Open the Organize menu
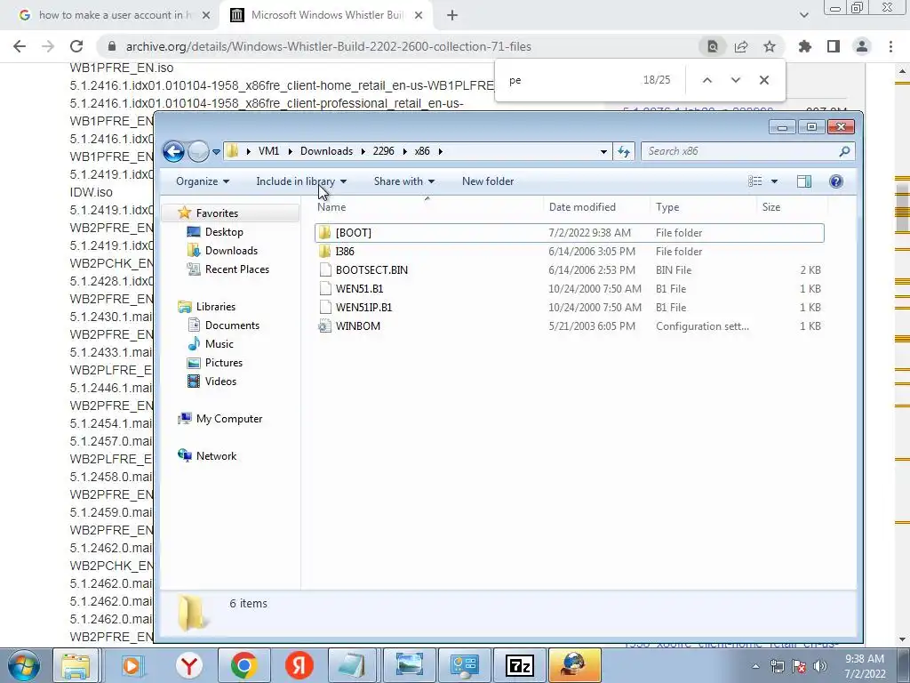The width and height of the screenshot is (910, 683). click(203, 181)
